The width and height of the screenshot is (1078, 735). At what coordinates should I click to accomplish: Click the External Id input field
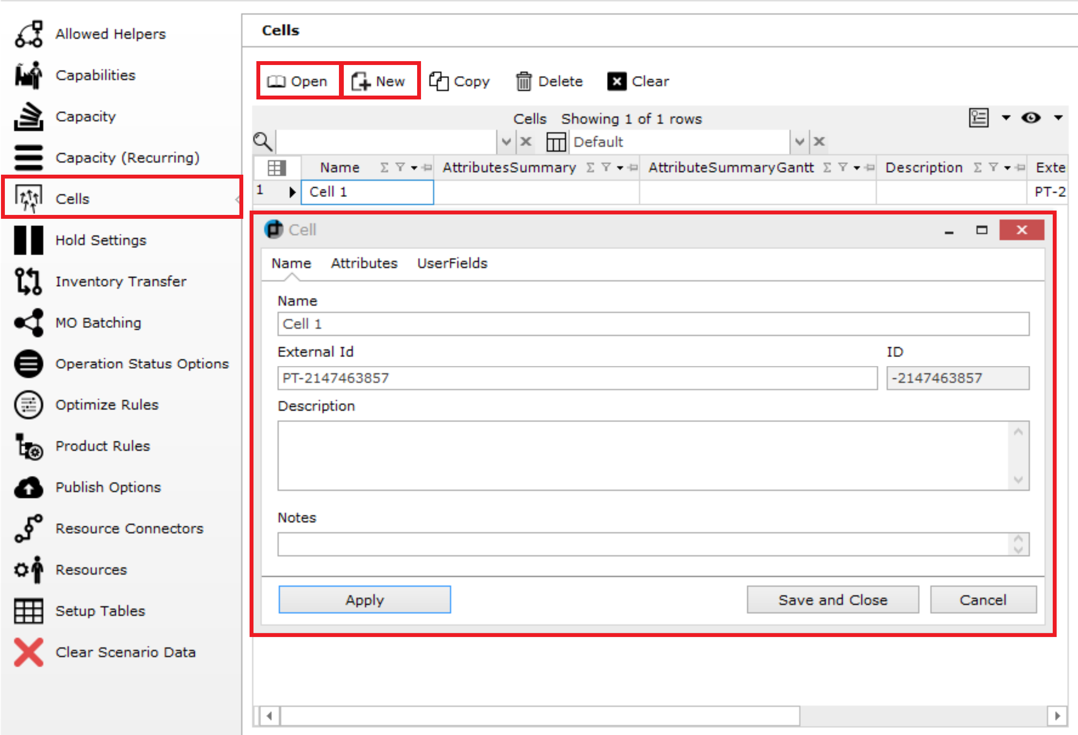click(x=577, y=378)
